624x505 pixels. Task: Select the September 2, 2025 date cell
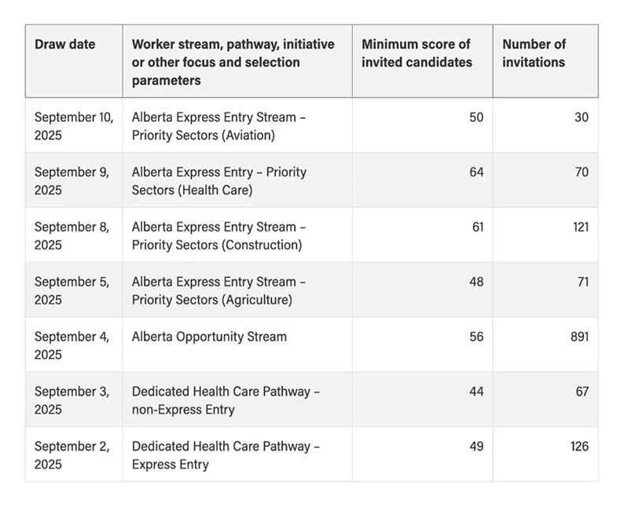(72, 455)
